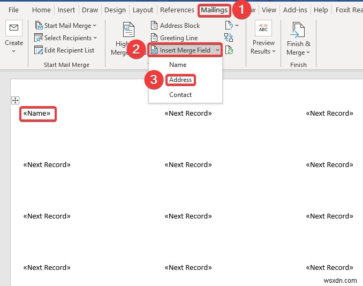Click the Address Block icon

154,26
